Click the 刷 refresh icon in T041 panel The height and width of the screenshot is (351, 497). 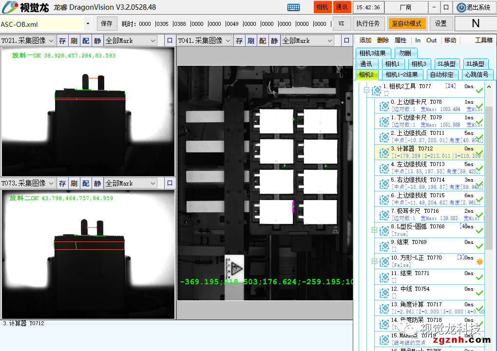(250, 41)
